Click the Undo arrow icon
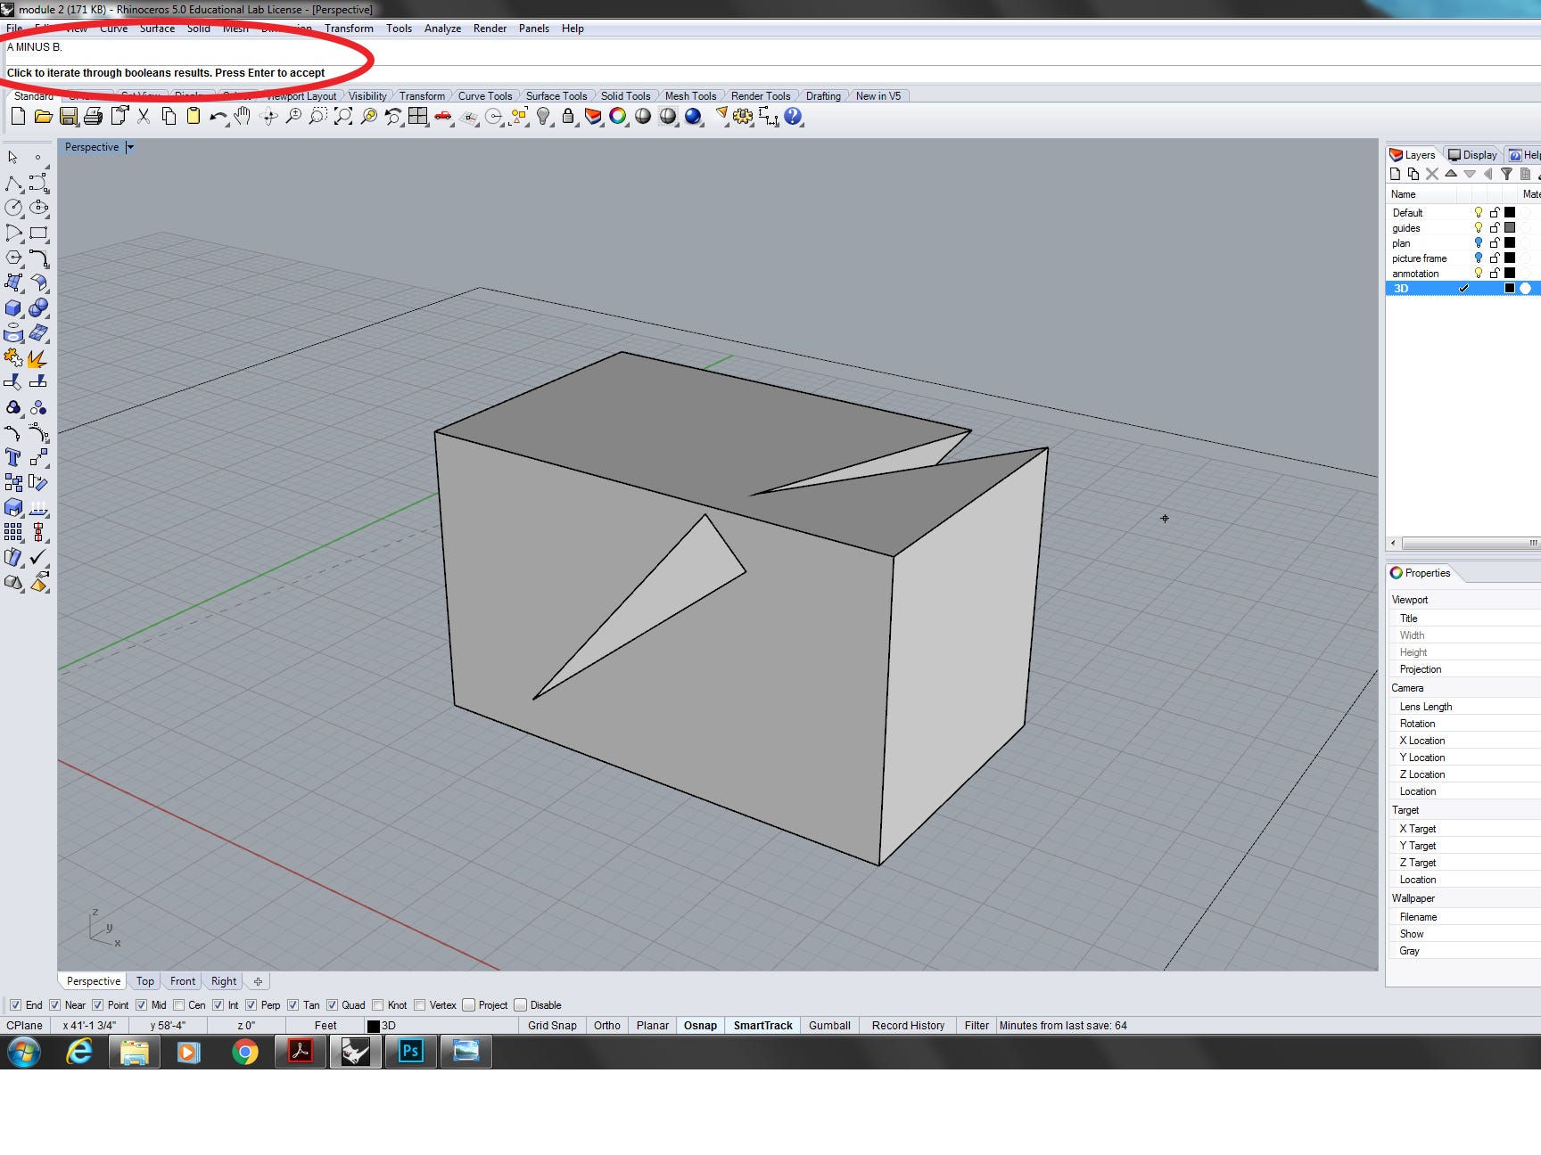1541x1155 pixels. [217, 116]
